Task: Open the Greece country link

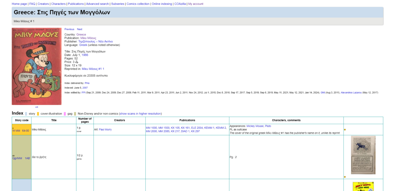Action: 81,35
